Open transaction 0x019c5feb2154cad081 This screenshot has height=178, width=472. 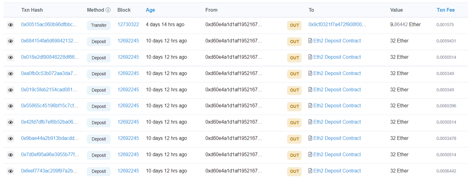point(50,90)
